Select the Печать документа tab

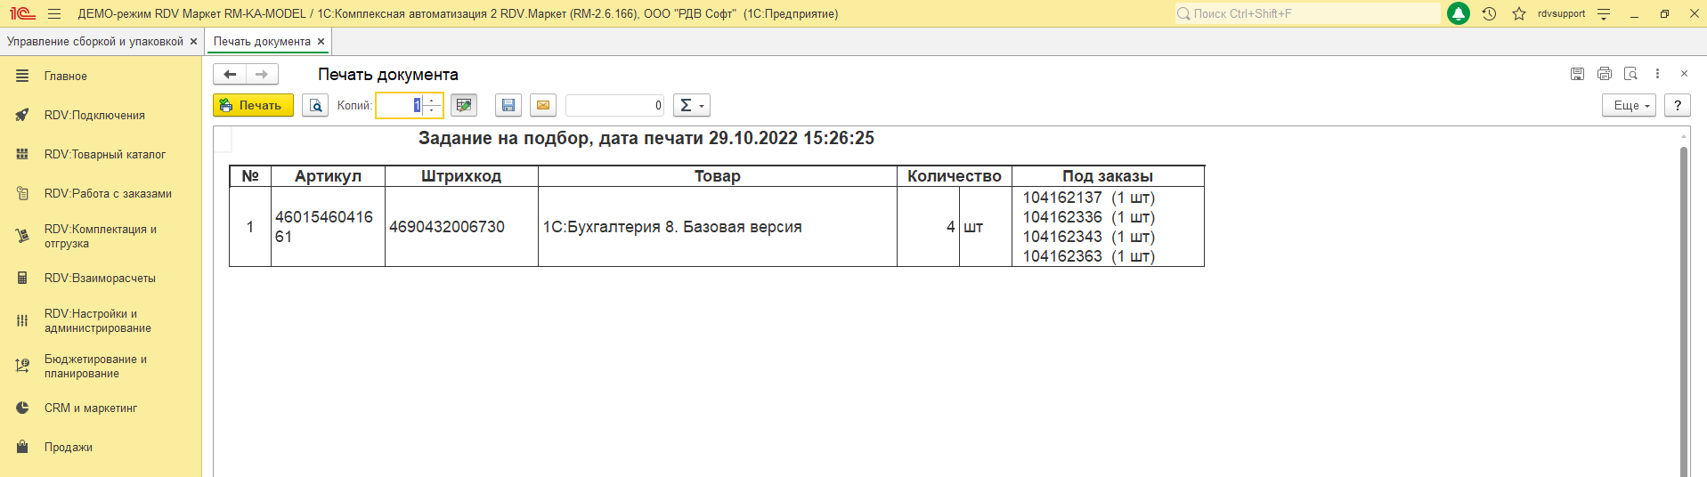(262, 41)
